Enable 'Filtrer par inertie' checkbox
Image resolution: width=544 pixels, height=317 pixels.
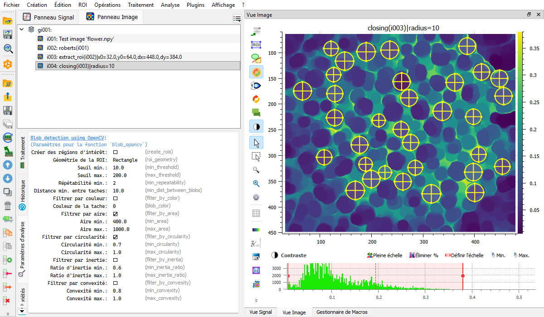click(116, 260)
